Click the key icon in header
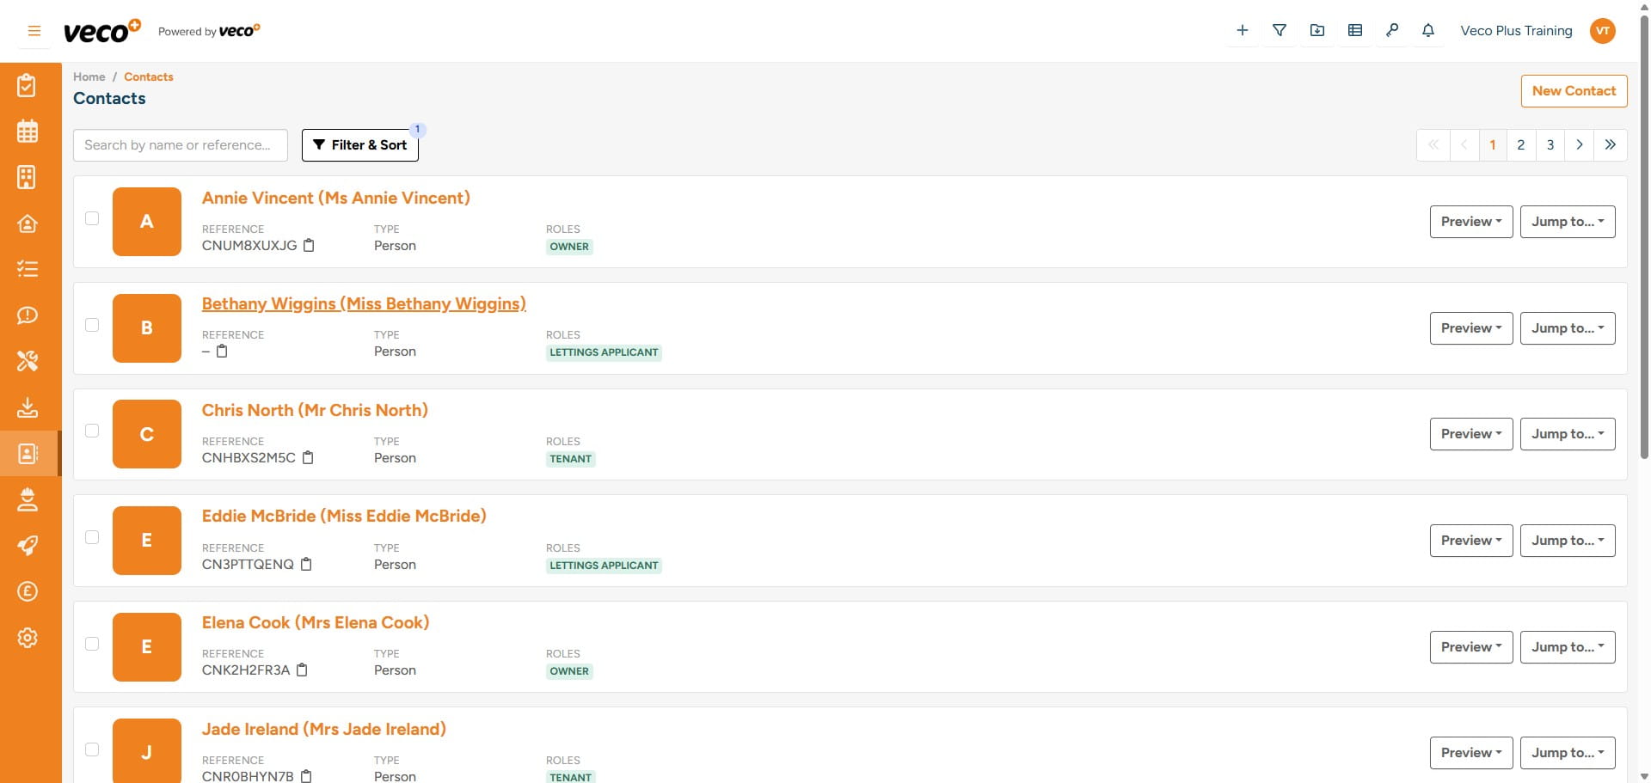This screenshot has width=1651, height=783. tap(1392, 31)
